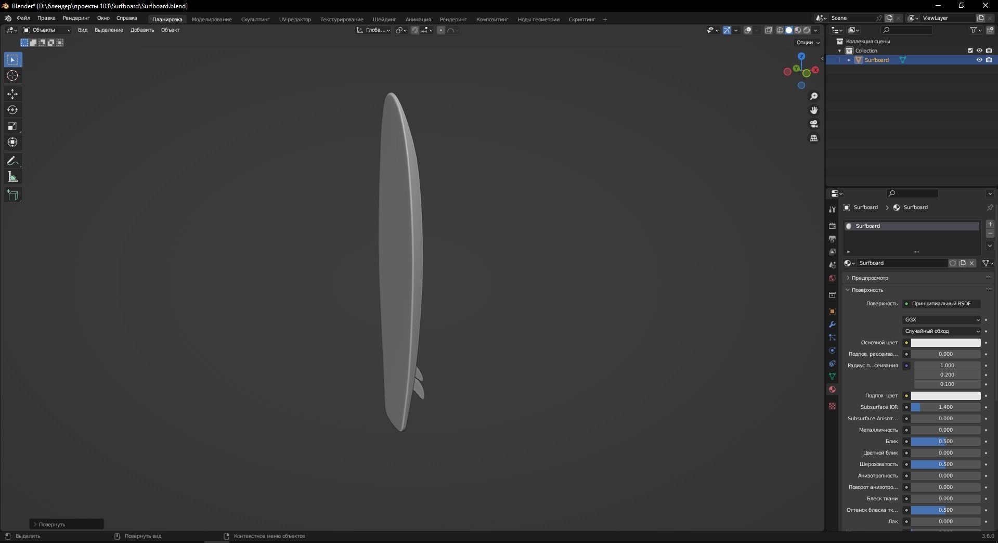The width and height of the screenshot is (998, 543).
Task: Click the zoom view magnifier icon
Action: click(814, 97)
